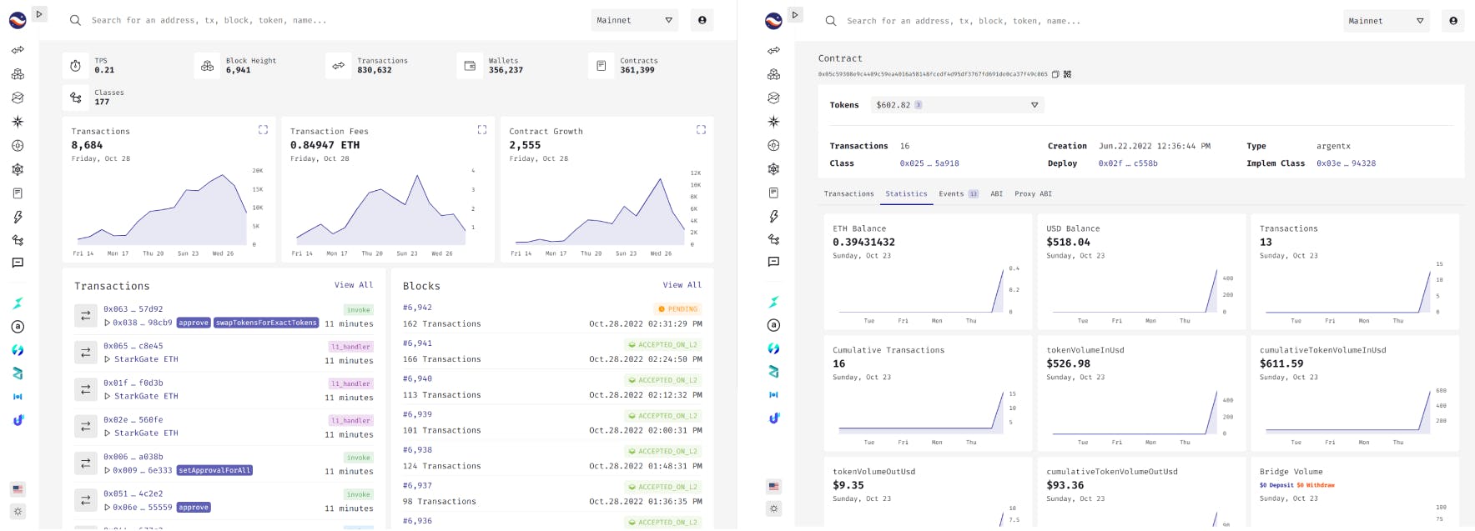Open the user account icon in dashboard header
1475x531 pixels.
point(702,20)
